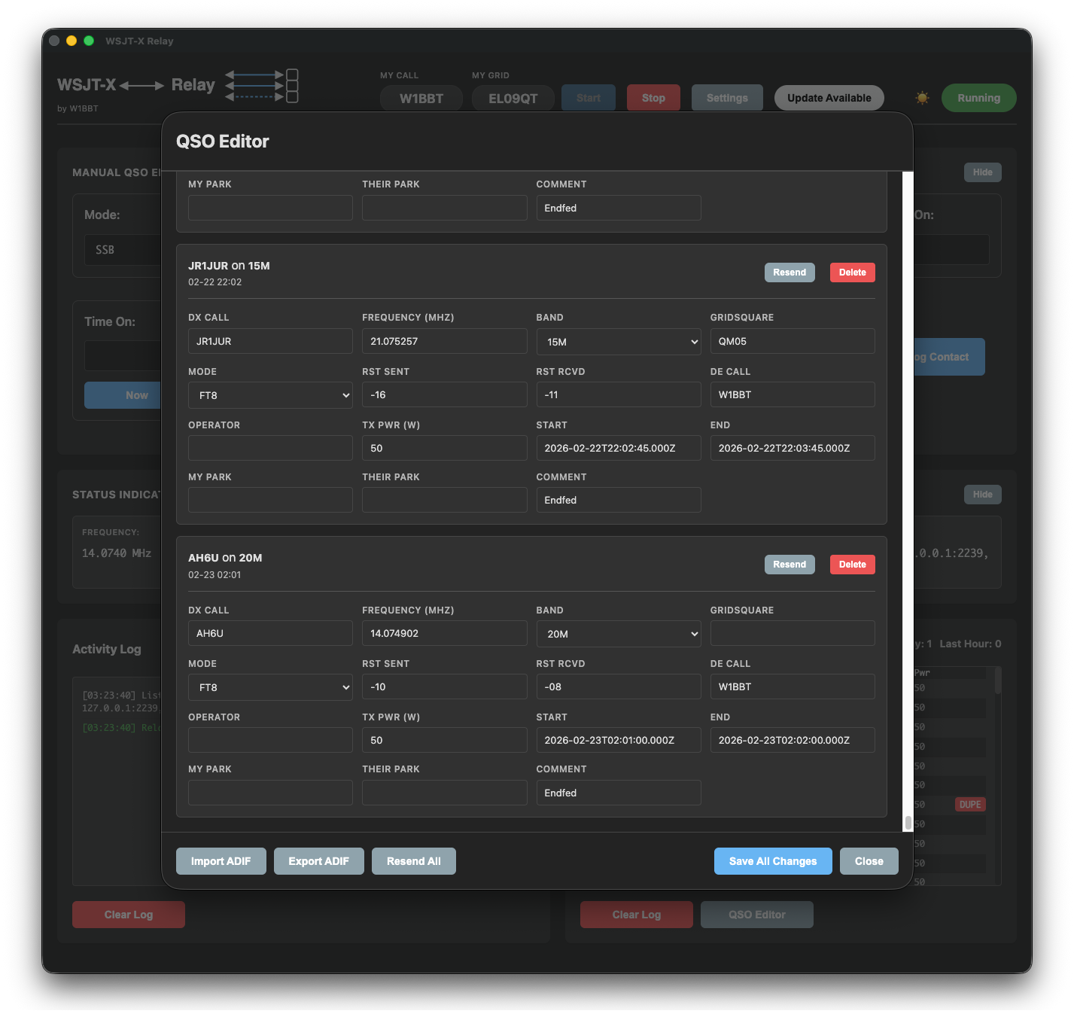Resend the JR1JUR contact
1074x1029 pixels.
pyautogui.click(x=789, y=272)
